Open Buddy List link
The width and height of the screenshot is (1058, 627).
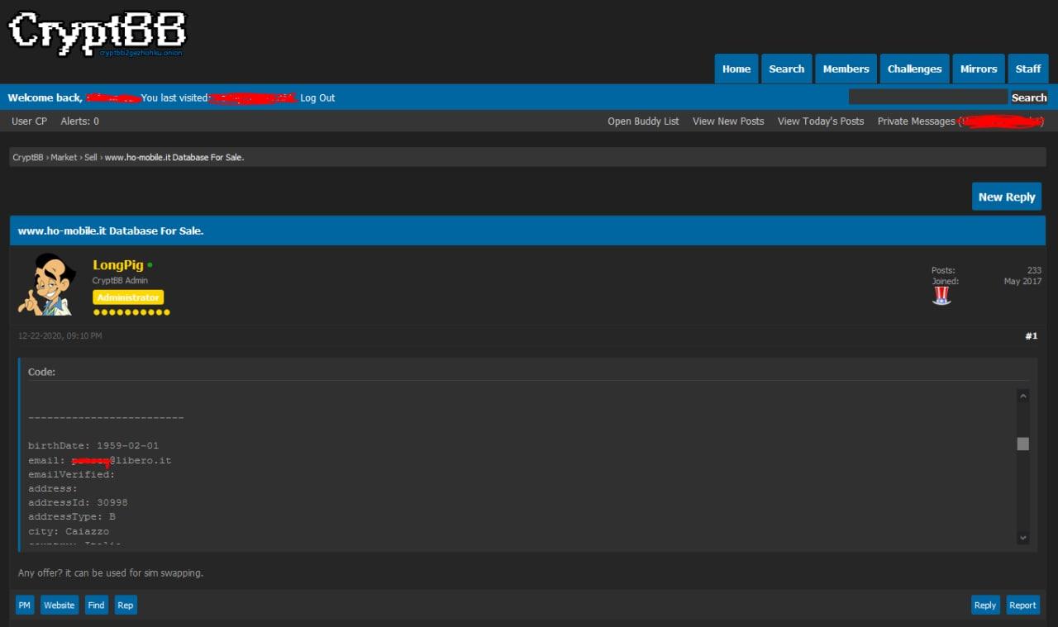tap(643, 121)
